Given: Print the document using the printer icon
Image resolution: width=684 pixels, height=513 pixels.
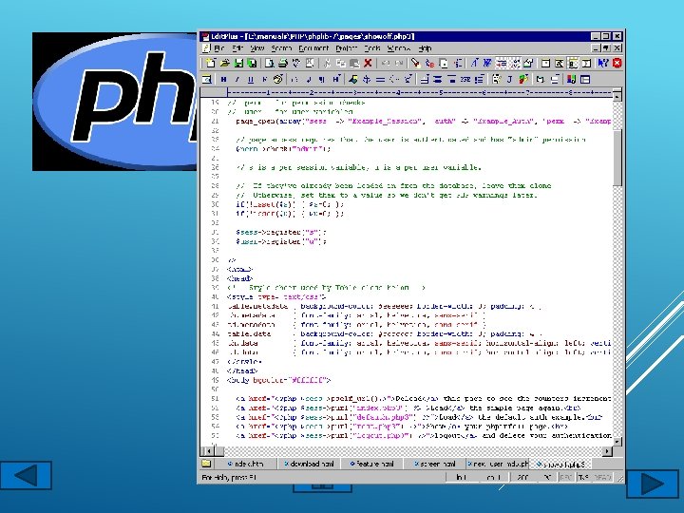Looking at the screenshot, I should point(283,64).
